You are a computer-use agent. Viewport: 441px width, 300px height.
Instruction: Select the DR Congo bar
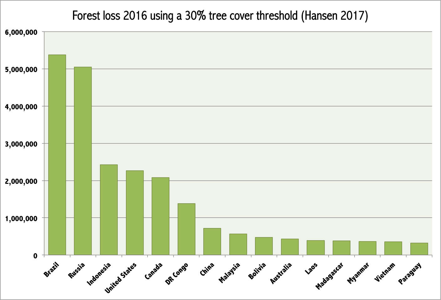187,229
